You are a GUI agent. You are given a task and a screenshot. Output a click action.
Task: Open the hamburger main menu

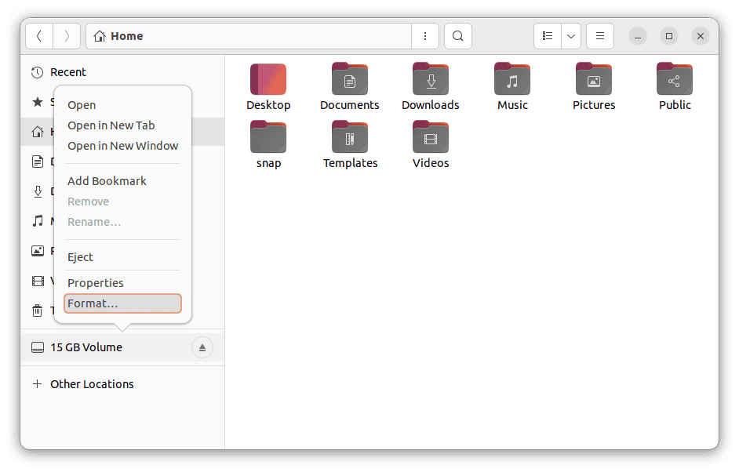pos(600,36)
